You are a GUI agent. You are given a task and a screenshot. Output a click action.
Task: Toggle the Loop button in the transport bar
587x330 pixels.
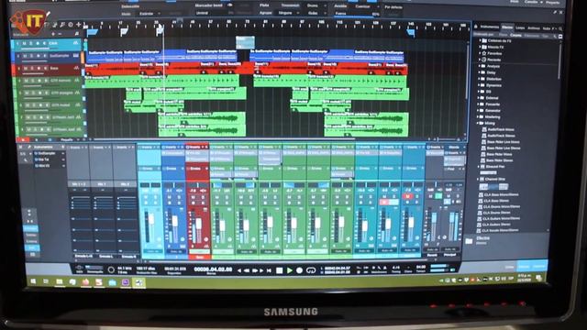311,270
